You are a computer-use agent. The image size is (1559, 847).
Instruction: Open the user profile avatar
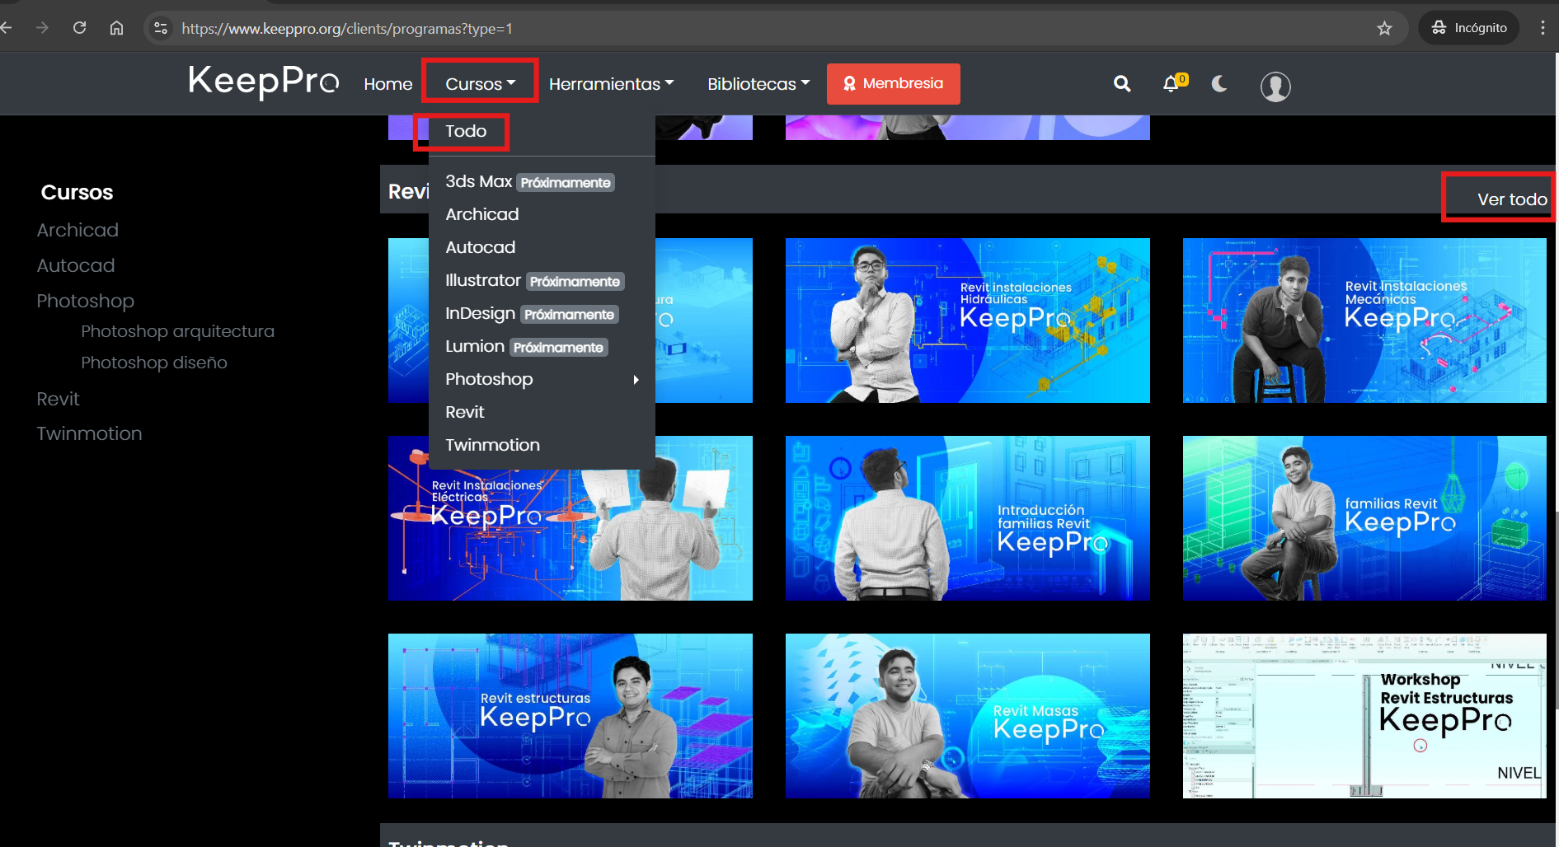[x=1275, y=86]
